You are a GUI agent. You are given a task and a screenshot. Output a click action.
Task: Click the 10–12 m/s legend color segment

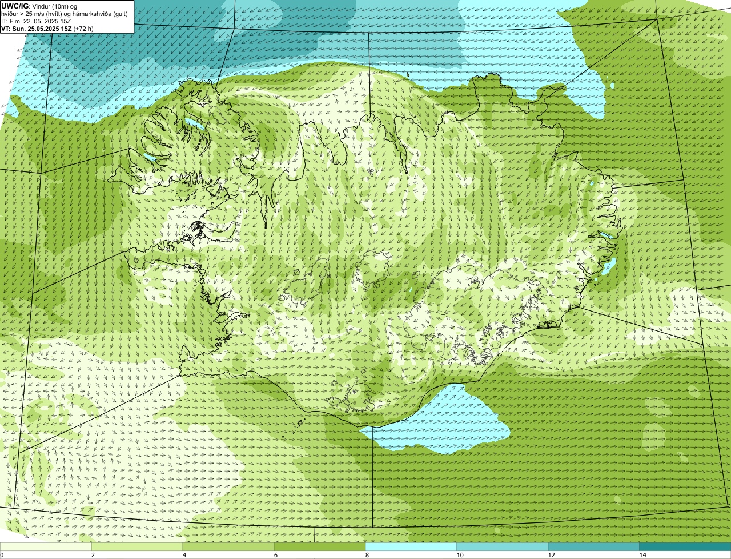coord(503,546)
